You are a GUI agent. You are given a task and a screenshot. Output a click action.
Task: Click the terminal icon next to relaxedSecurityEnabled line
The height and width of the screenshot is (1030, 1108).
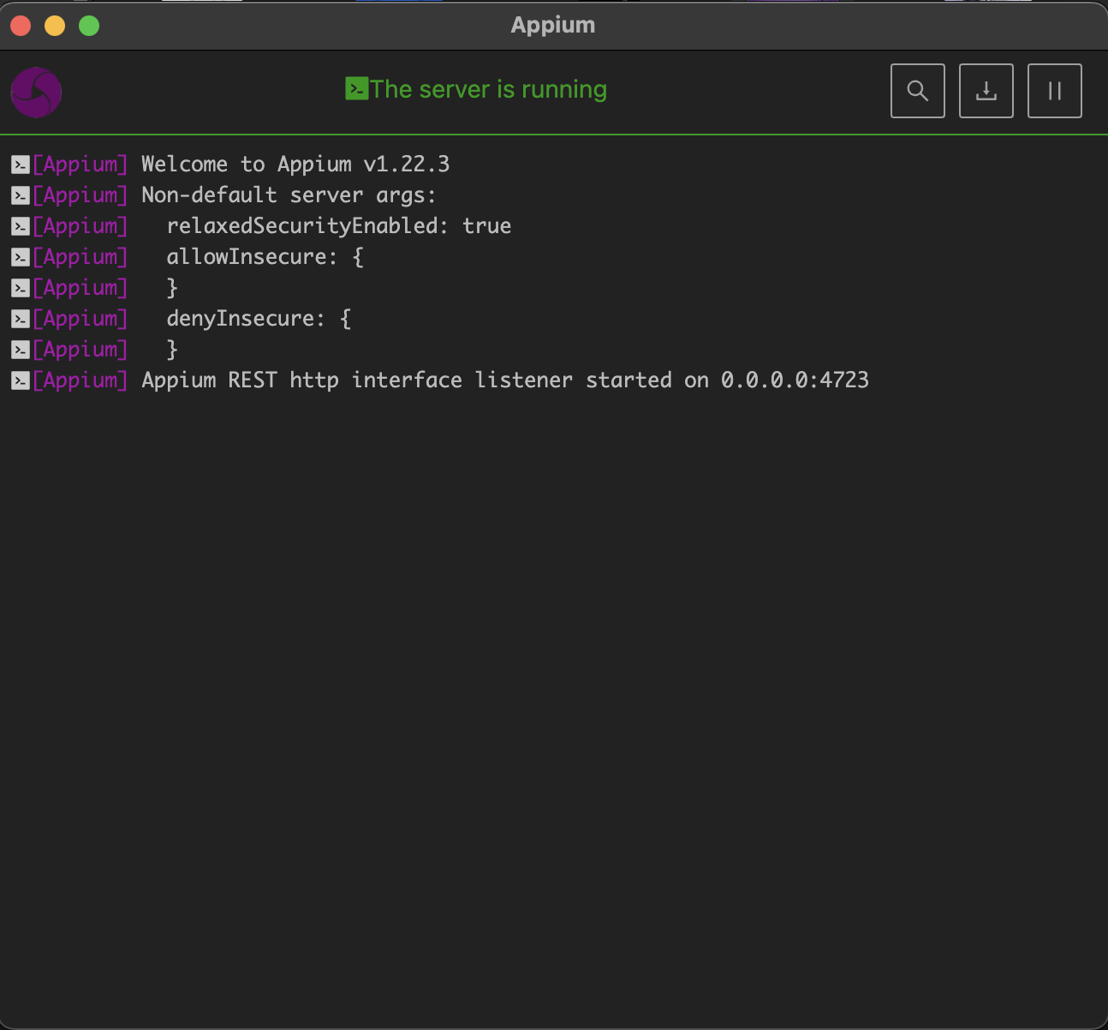[19, 225]
